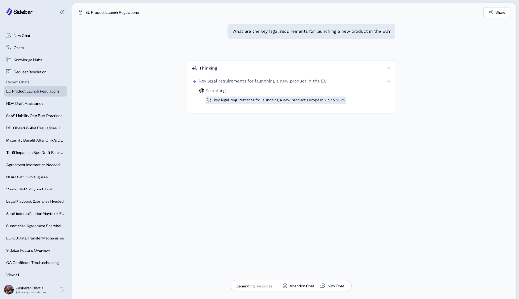Click the globe icon next to Searching

click(202, 91)
